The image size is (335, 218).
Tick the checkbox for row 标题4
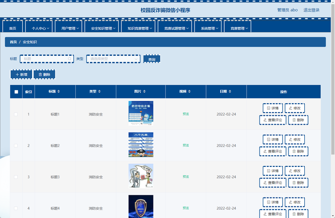[16, 208]
